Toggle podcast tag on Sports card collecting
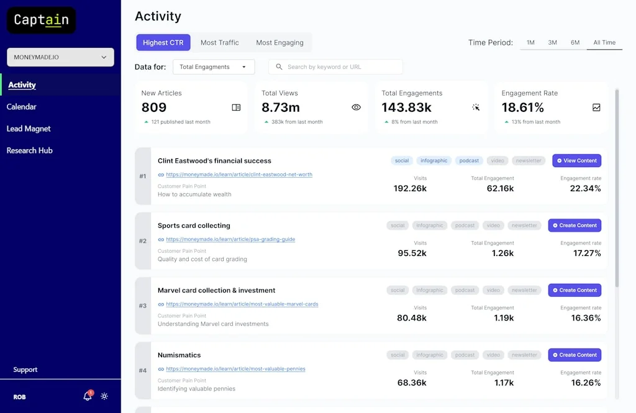The width and height of the screenshot is (636, 413). [x=465, y=225]
